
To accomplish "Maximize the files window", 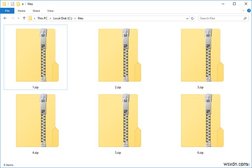I will (x=234, y=4).
